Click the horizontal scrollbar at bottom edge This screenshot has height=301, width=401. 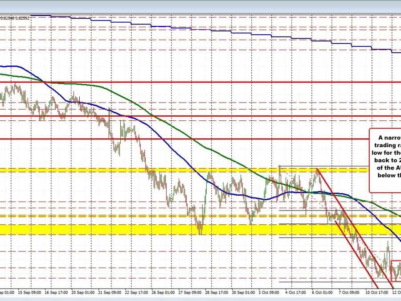200,300
